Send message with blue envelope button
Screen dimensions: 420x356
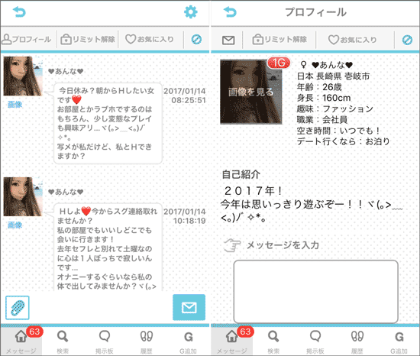189,307
